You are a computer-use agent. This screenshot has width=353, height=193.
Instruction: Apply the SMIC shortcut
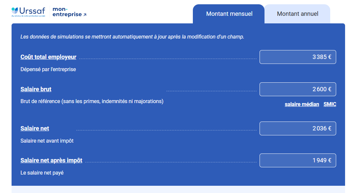coord(330,104)
